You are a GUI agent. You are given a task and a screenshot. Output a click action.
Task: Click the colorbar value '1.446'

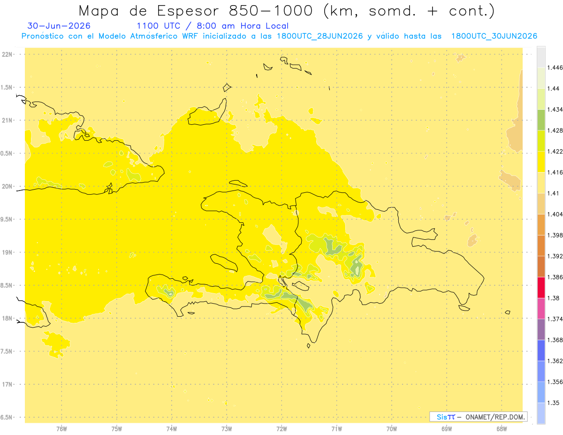[555, 68]
